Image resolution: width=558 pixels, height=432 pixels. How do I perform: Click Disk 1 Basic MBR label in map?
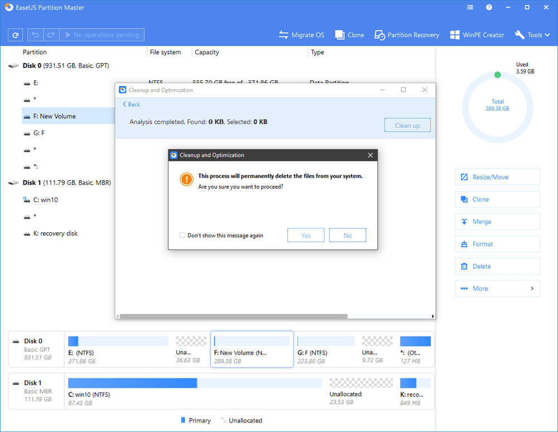coord(36,391)
